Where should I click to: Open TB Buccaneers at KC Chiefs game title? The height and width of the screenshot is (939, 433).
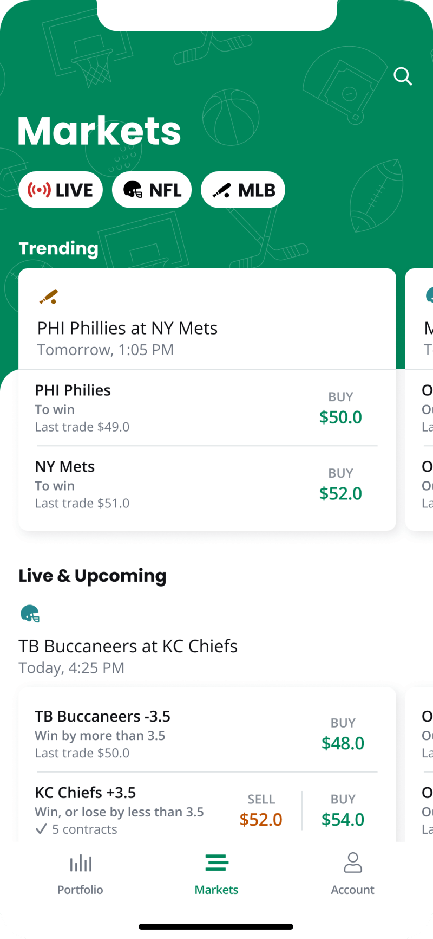pos(128,646)
